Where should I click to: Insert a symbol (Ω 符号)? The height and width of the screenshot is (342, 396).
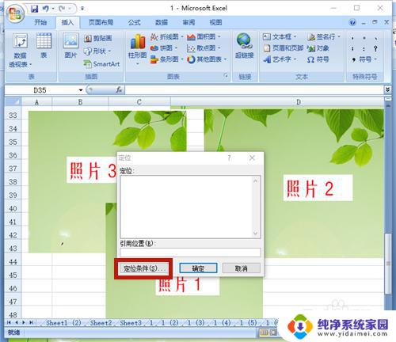click(318, 59)
